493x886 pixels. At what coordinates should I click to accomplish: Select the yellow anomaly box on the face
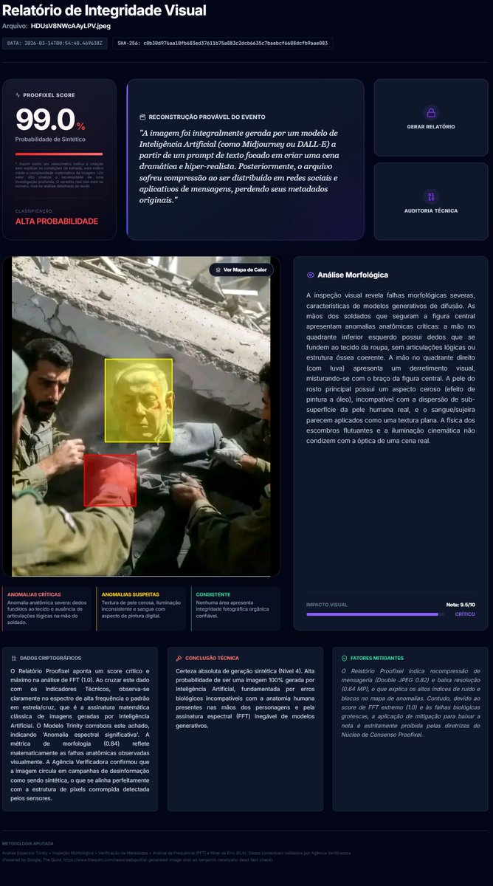point(139,400)
